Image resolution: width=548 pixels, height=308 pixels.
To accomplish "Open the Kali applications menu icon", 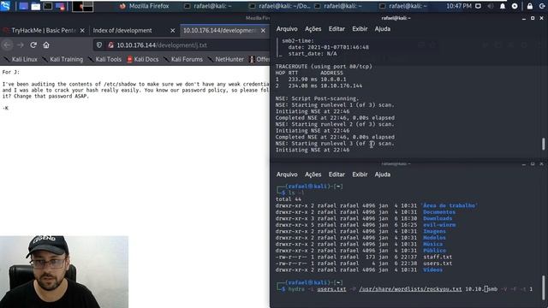I will 6,6.
